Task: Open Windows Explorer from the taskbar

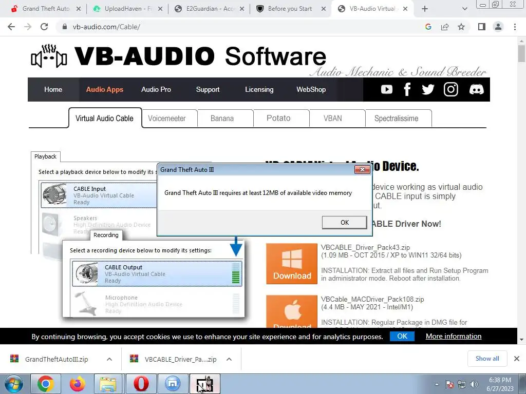Action: tap(108, 384)
